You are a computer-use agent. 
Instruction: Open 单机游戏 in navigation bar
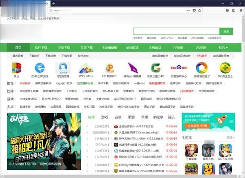click(132, 47)
